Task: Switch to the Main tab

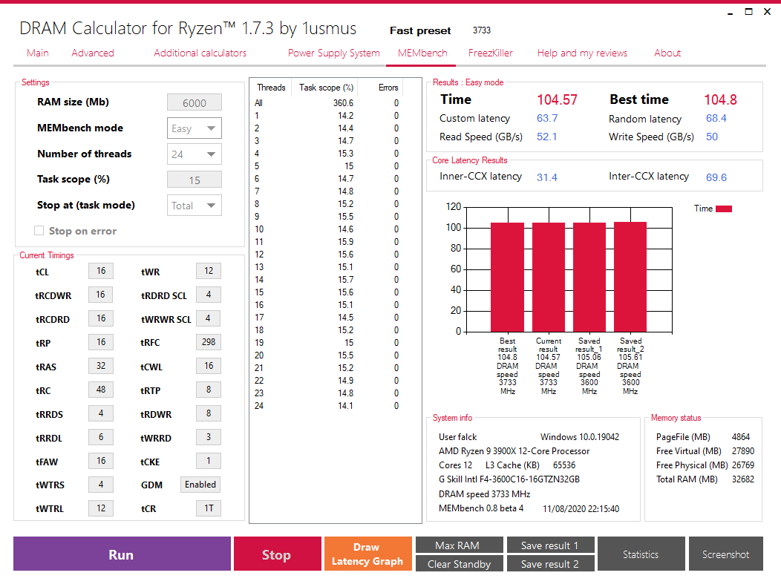Action: tap(38, 53)
